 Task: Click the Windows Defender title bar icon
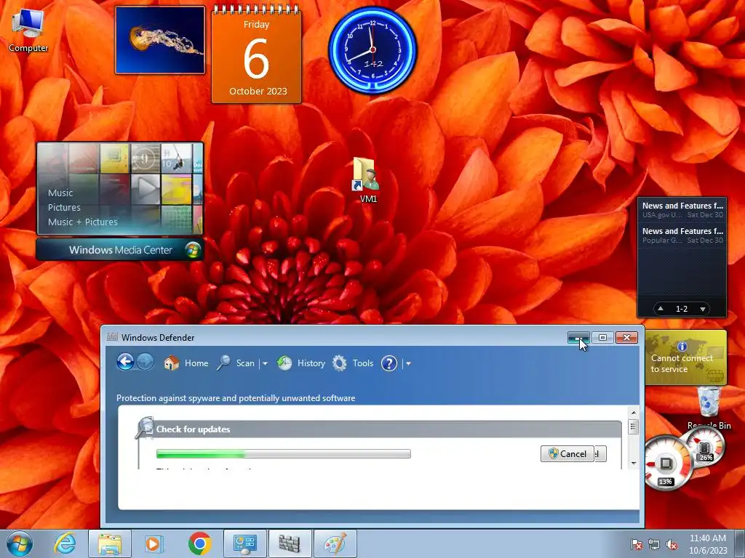(112, 337)
